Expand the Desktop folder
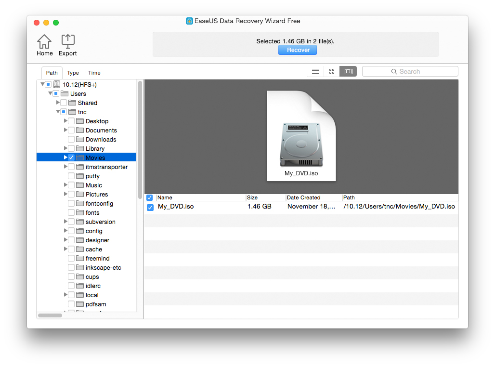This screenshot has width=495, height=367. pos(65,121)
